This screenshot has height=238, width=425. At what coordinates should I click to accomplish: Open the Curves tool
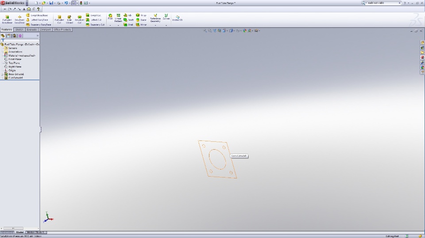166,17
